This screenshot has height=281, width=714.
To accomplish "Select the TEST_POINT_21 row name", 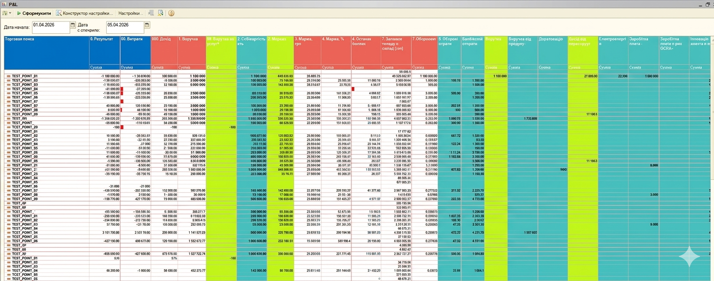I will pos(25,166).
